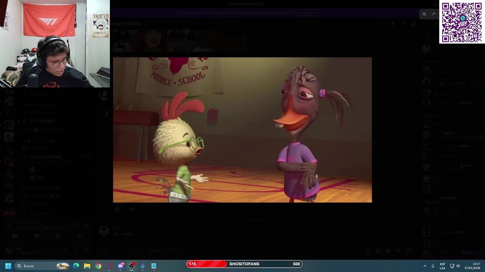This screenshot has height=272, width=485.
Task: Open the blue diamond taskbar app
Action: pos(142,266)
